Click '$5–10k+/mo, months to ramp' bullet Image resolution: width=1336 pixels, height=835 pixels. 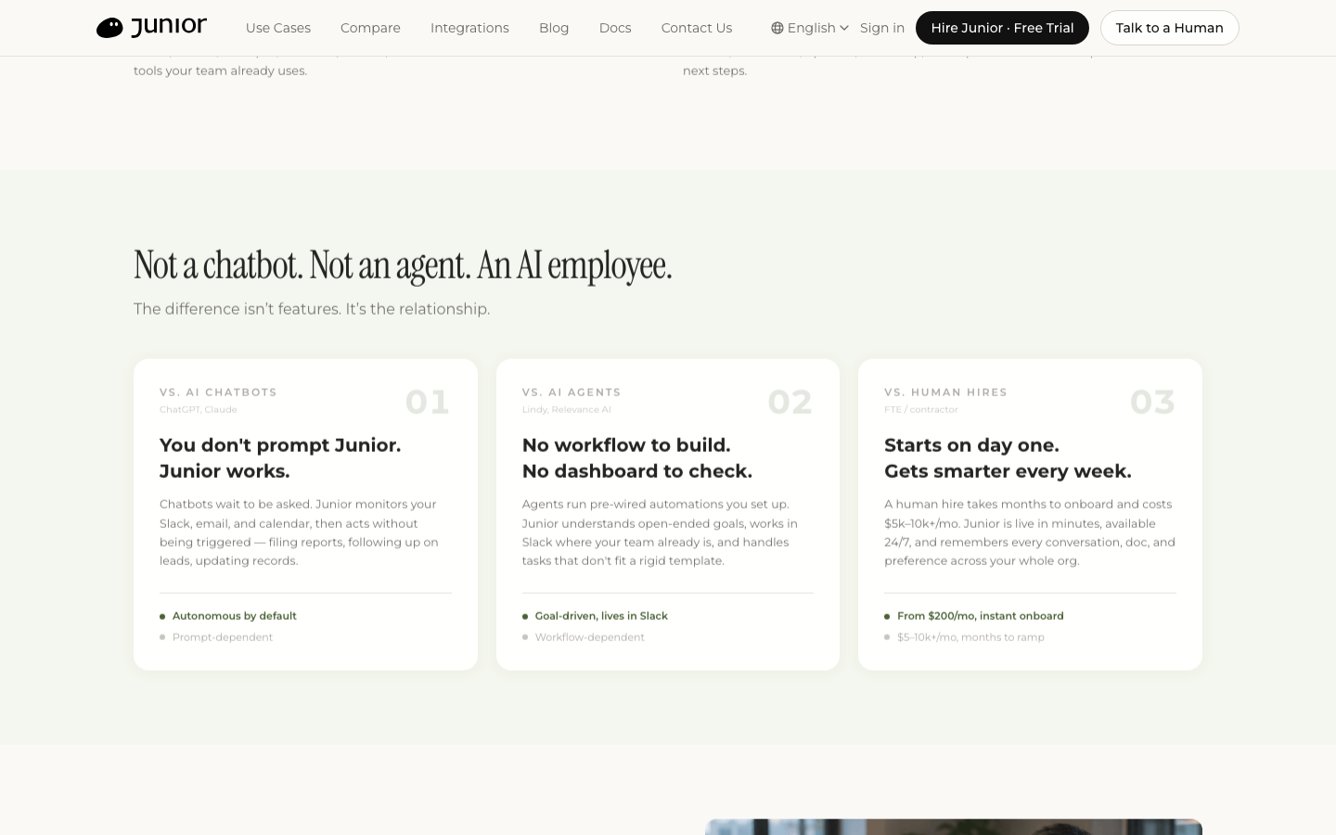click(970, 637)
